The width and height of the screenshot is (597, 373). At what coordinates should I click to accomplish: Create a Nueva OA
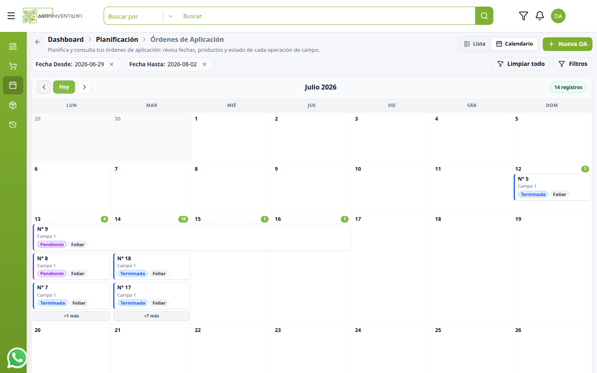click(567, 44)
